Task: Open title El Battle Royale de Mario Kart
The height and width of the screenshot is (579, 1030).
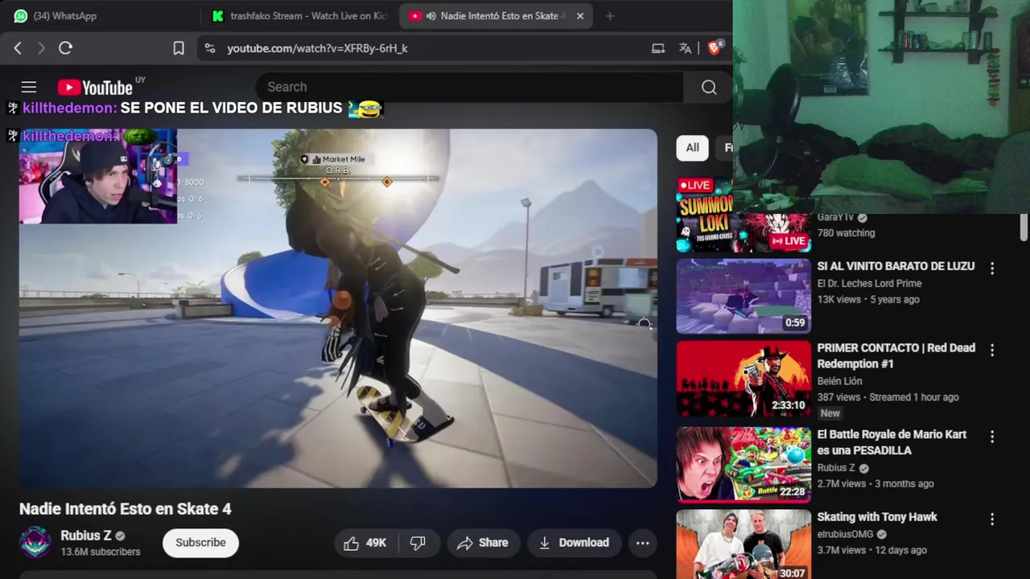Action: (892, 442)
